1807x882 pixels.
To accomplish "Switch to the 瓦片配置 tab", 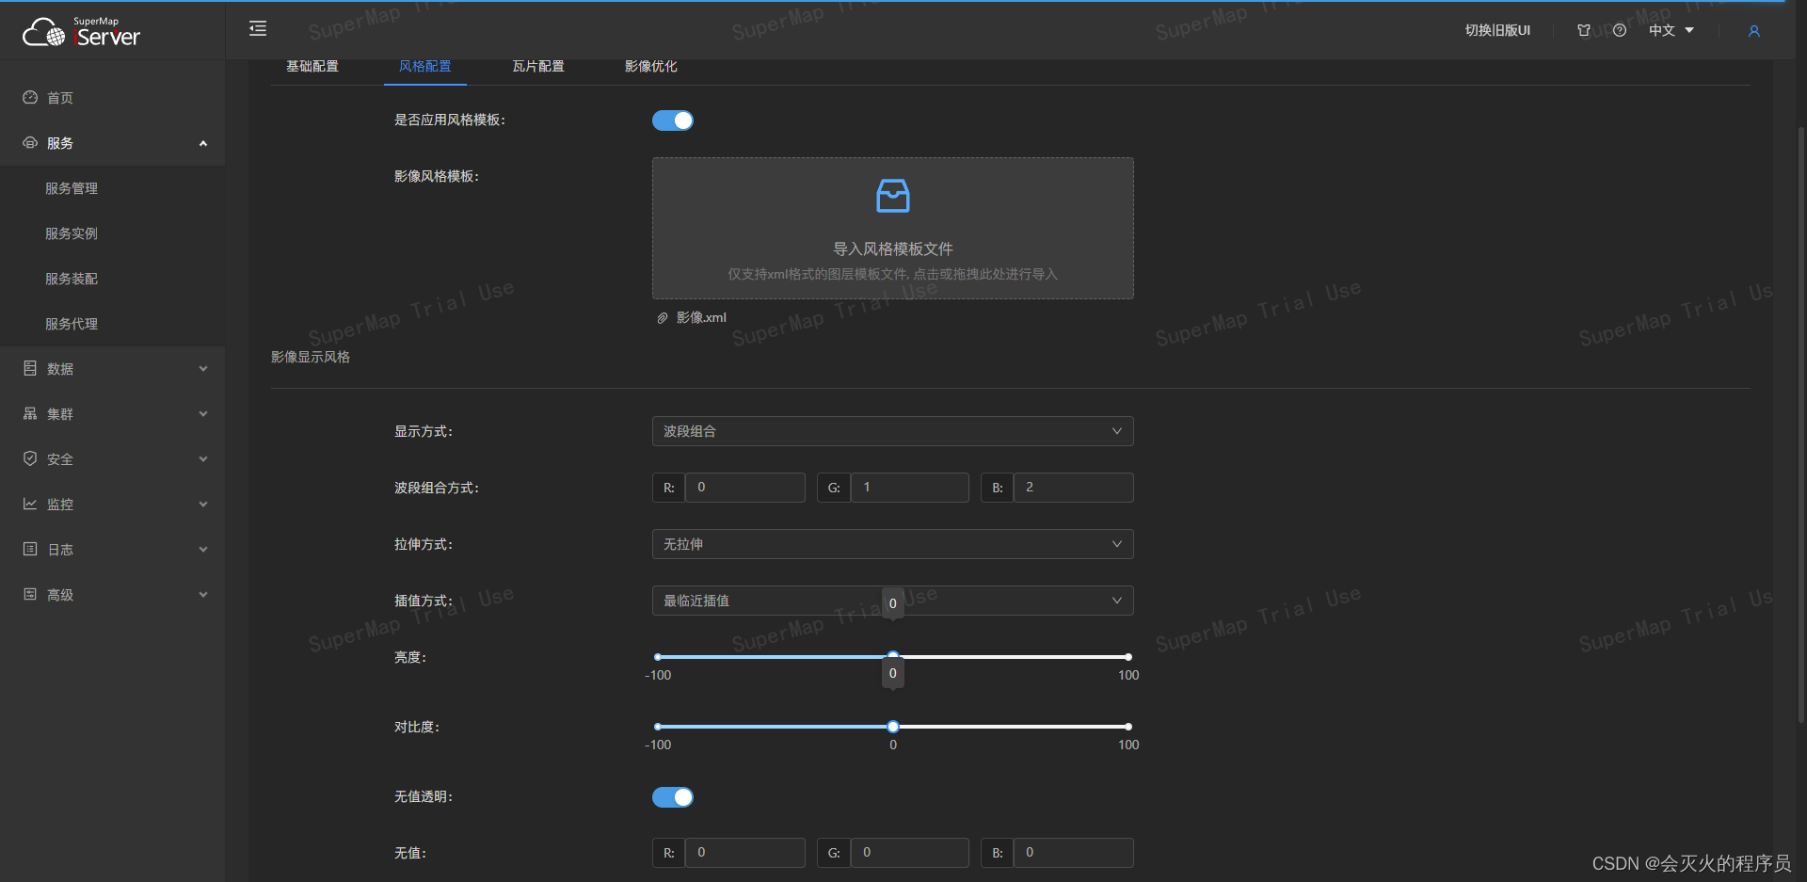I will click(537, 66).
